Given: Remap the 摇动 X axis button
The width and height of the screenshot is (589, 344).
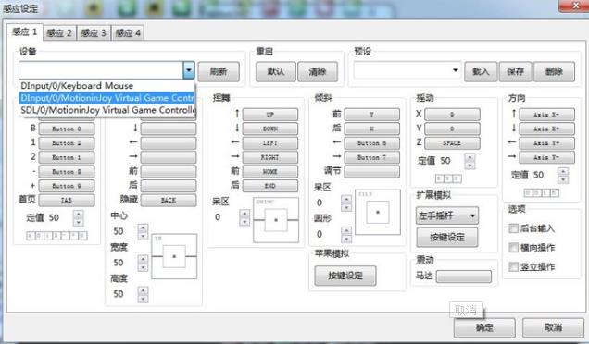Looking at the screenshot, I should [452, 115].
